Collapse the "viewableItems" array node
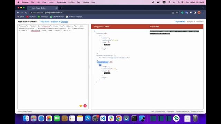 (111, 62)
